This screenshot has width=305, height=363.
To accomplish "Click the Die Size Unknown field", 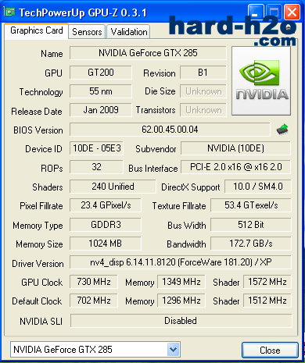I will point(203,91).
